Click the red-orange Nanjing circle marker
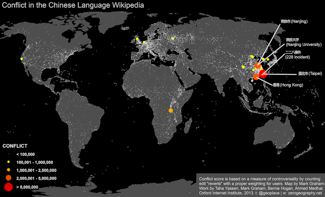The height and width of the screenshot is (197, 325). 257,66
